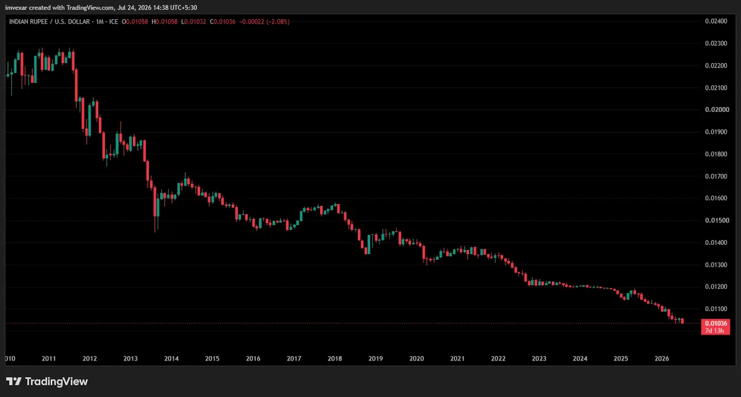The image size is (741, 397).
Task: Click the 0.01800 price axis label
Action: pos(716,154)
